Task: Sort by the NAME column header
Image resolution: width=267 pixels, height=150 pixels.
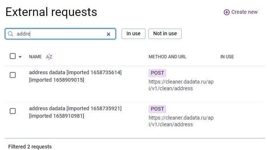Action: [x=35, y=57]
